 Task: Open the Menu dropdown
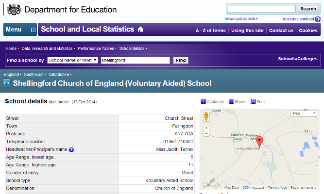pos(20,30)
